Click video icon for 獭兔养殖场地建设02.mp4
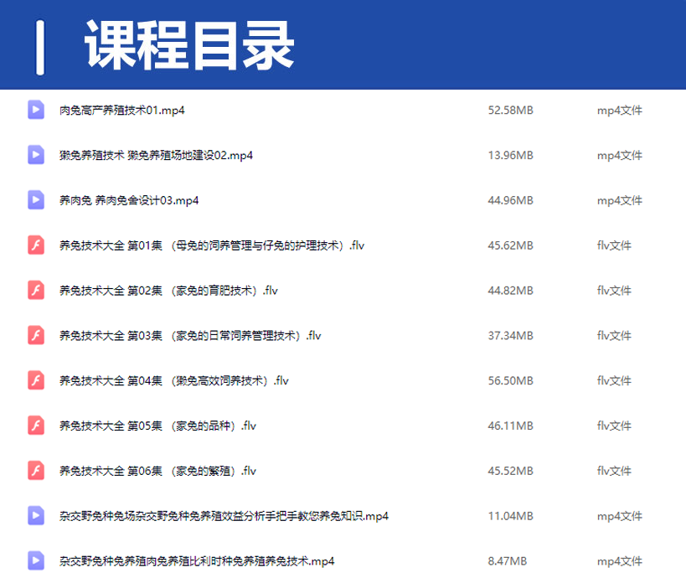This screenshot has width=686, height=583. point(36,155)
